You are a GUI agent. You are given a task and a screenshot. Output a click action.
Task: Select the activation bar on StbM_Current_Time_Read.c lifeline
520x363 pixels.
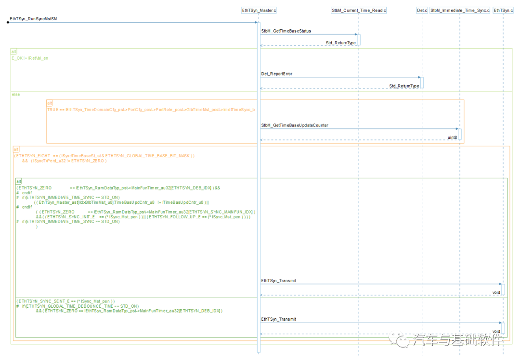pos(359,39)
